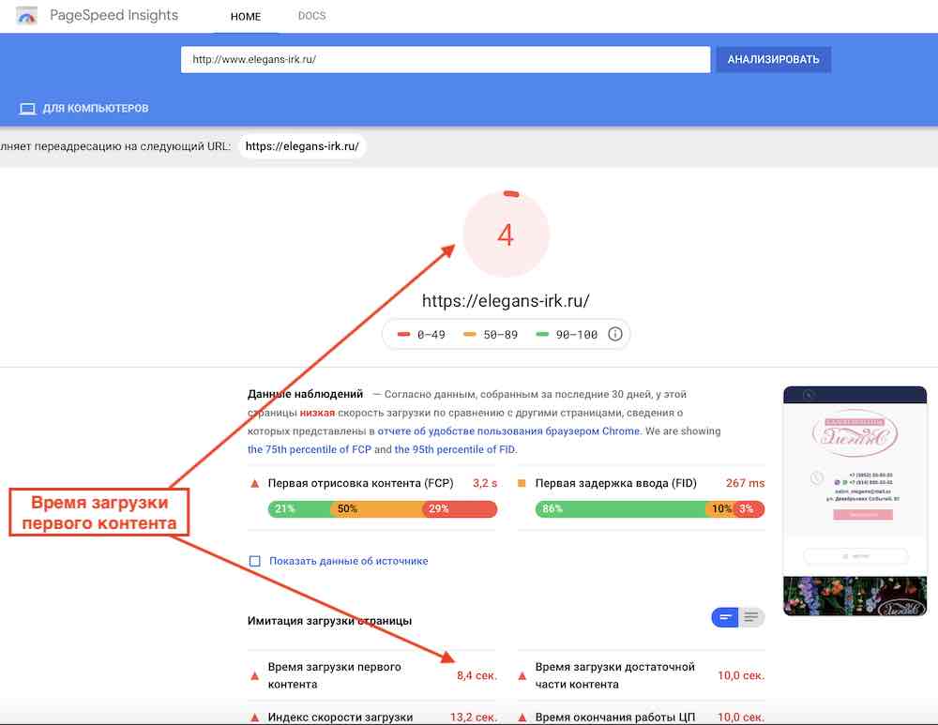Click the Имитация загрузки страницы heading
Screen dimensions: 938x725
tap(329, 621)
